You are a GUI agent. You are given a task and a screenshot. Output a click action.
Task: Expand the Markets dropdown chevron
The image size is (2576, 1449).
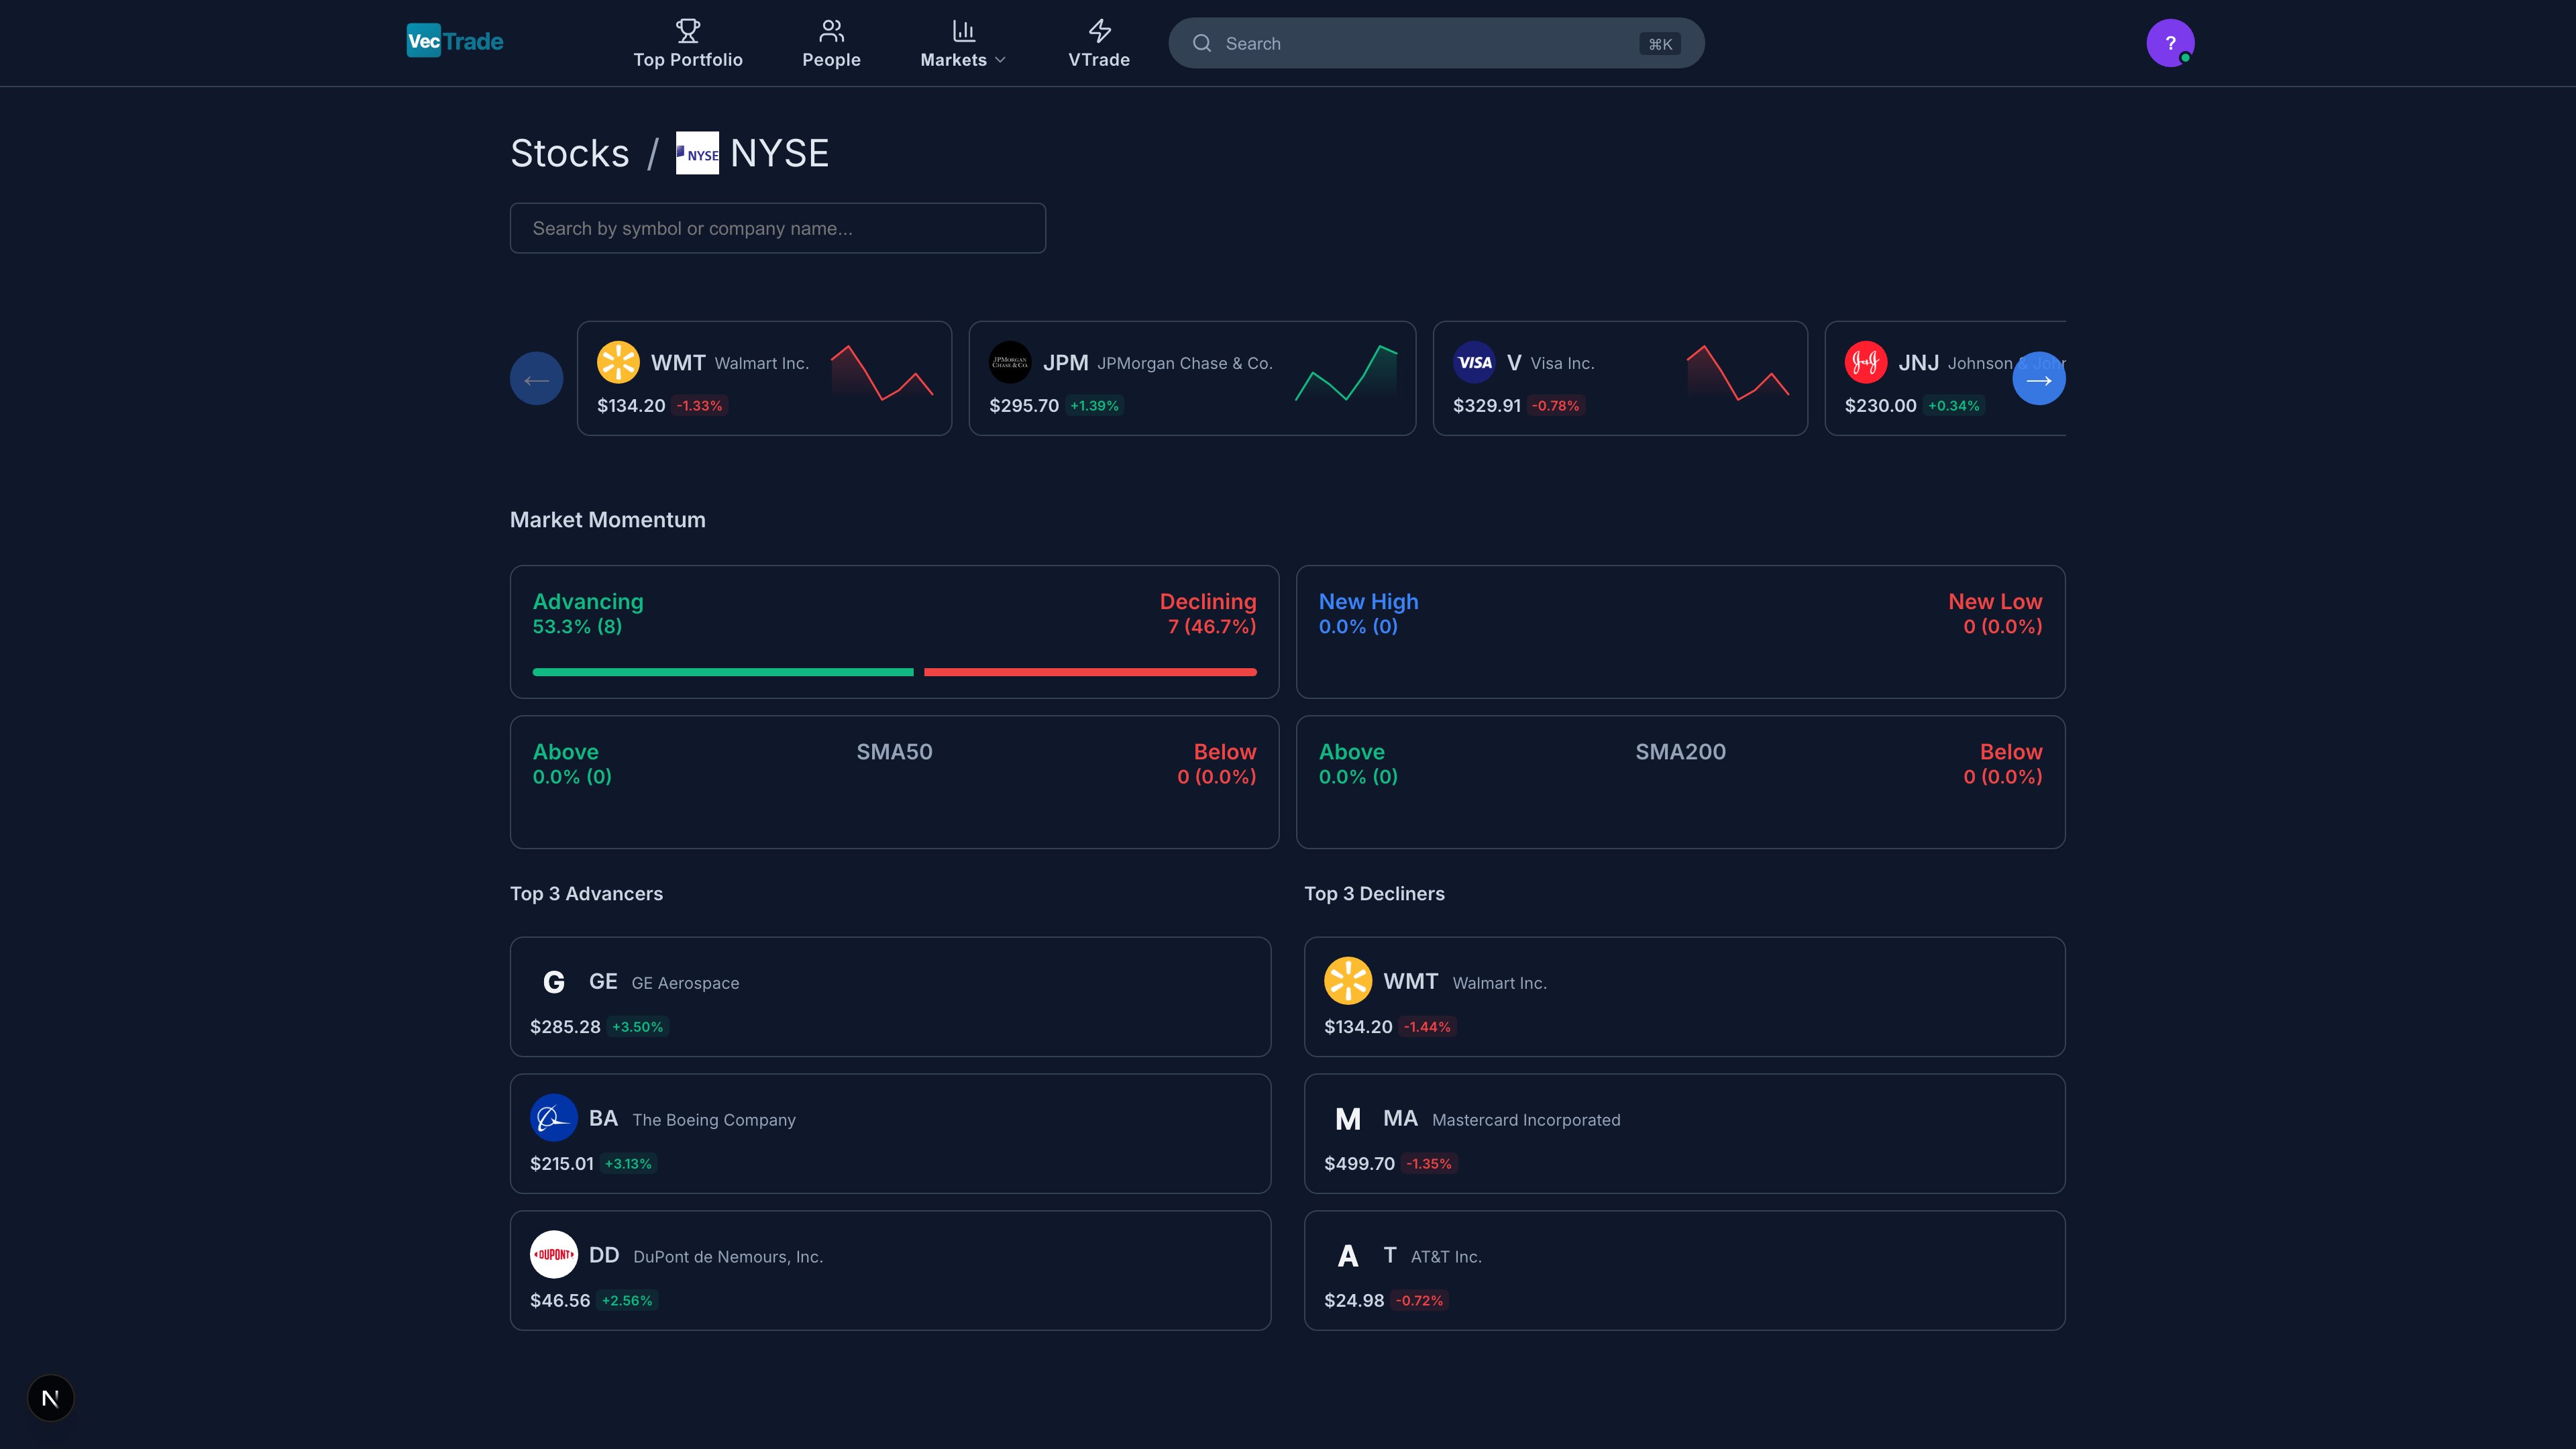pyautogui.click(x=1000, y=60)
